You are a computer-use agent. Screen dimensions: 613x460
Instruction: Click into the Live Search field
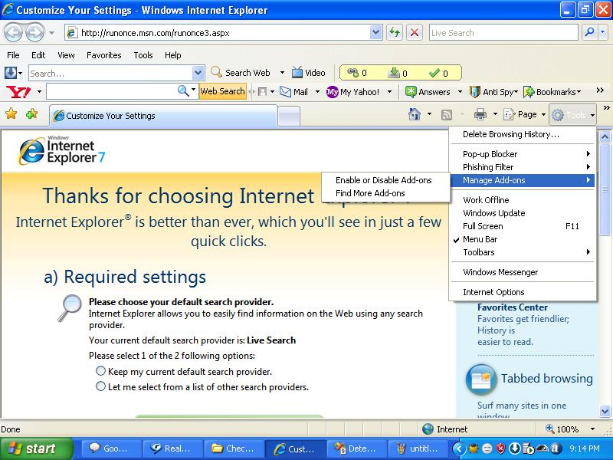pyautogui.click(x=503, y=32)
